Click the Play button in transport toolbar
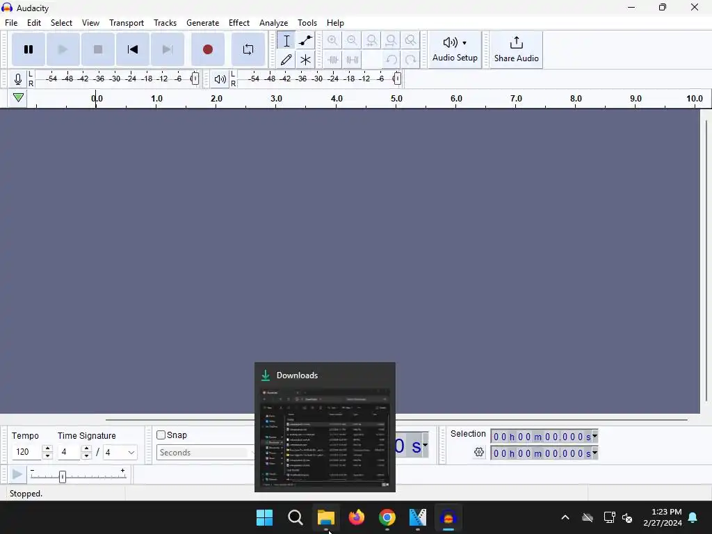 tap(63, 49)
